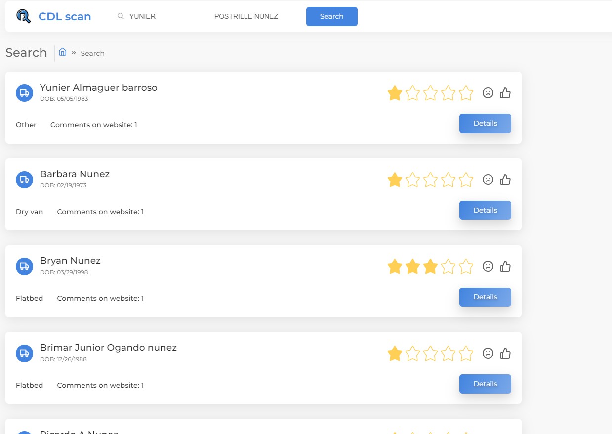
Task: Give Bryan Nunez a four-star rating
Action: 448,266
